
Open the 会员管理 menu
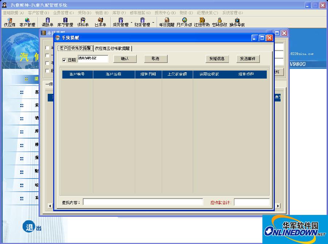click(x=63, y=13)
